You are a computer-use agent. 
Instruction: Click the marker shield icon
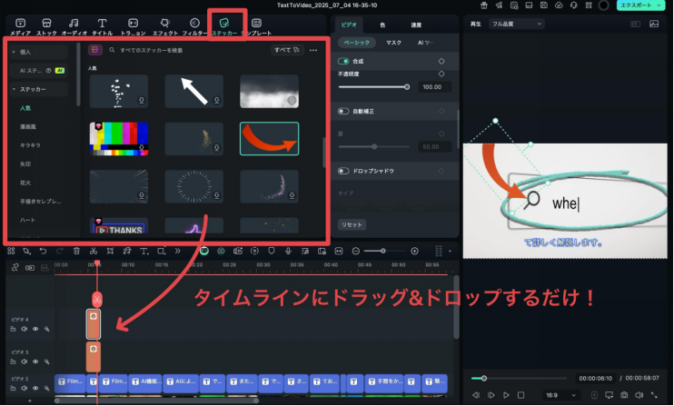(272, 251)
